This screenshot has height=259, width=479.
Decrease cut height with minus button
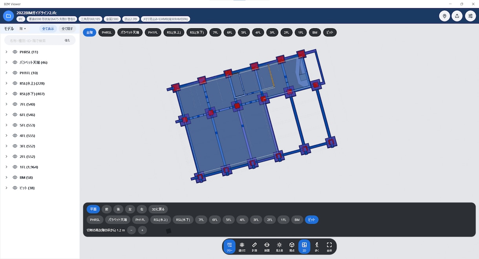132,230
